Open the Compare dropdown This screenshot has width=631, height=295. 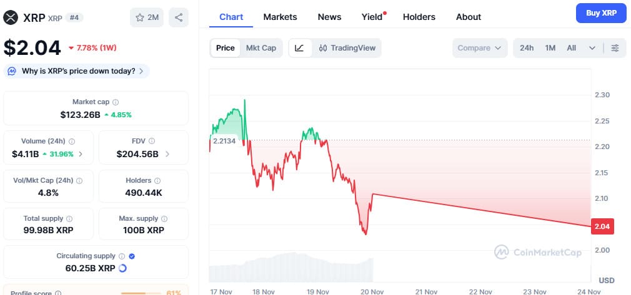point(480,48)
